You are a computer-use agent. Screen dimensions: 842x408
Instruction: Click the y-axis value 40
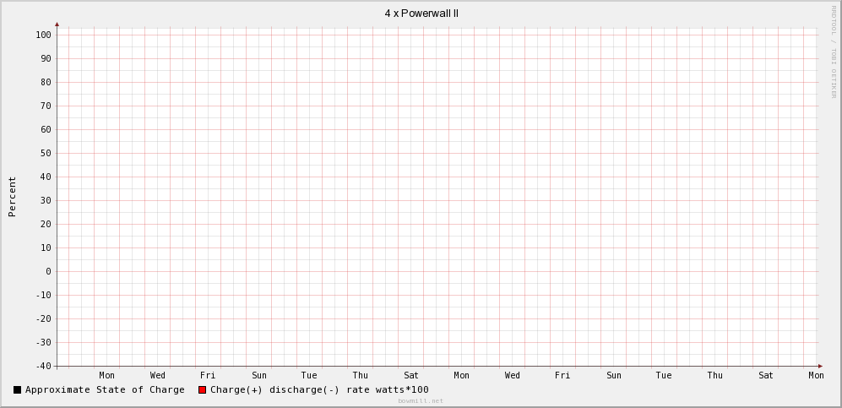(46, 177)
